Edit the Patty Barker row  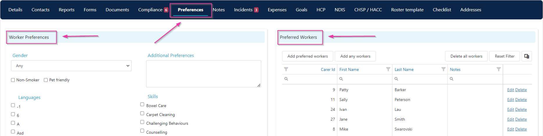510,90
